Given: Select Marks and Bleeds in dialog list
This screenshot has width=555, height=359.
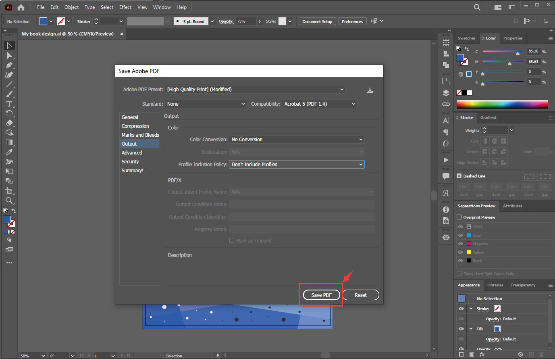Looking at the screenshot, I should click(139, 135).
